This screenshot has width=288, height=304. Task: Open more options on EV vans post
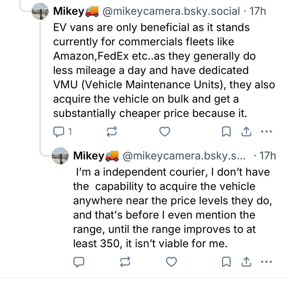pyautogui.click(x=266, y=132)
